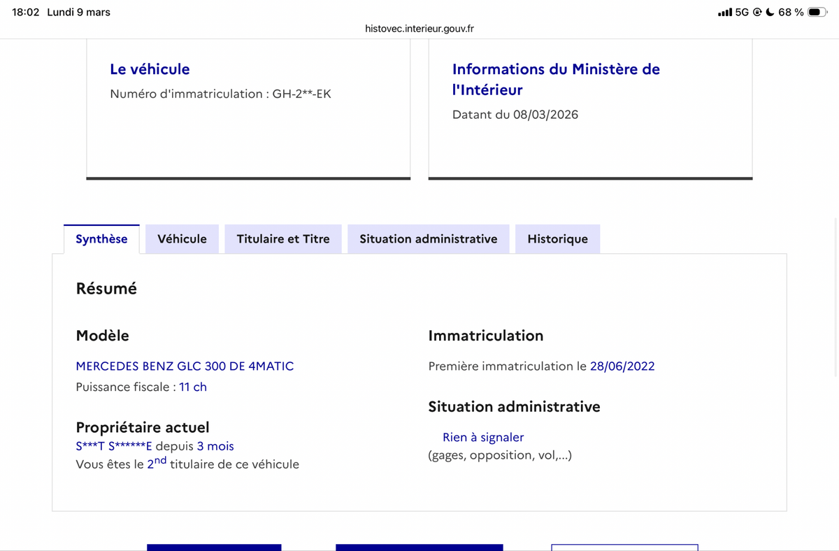Click the Informations du Ministère de l'Intérieur heading
Viewport: 839px width, 551px height.
[556, 79]
